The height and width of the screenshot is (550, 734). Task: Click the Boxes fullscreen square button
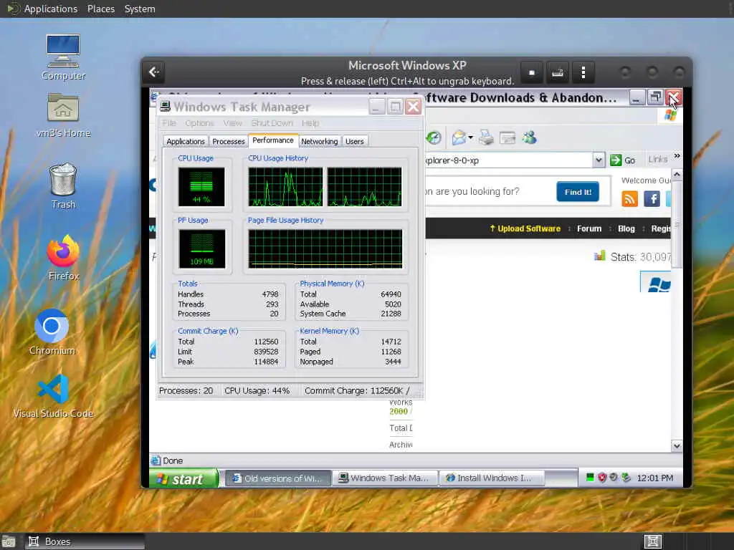(531, 72)
